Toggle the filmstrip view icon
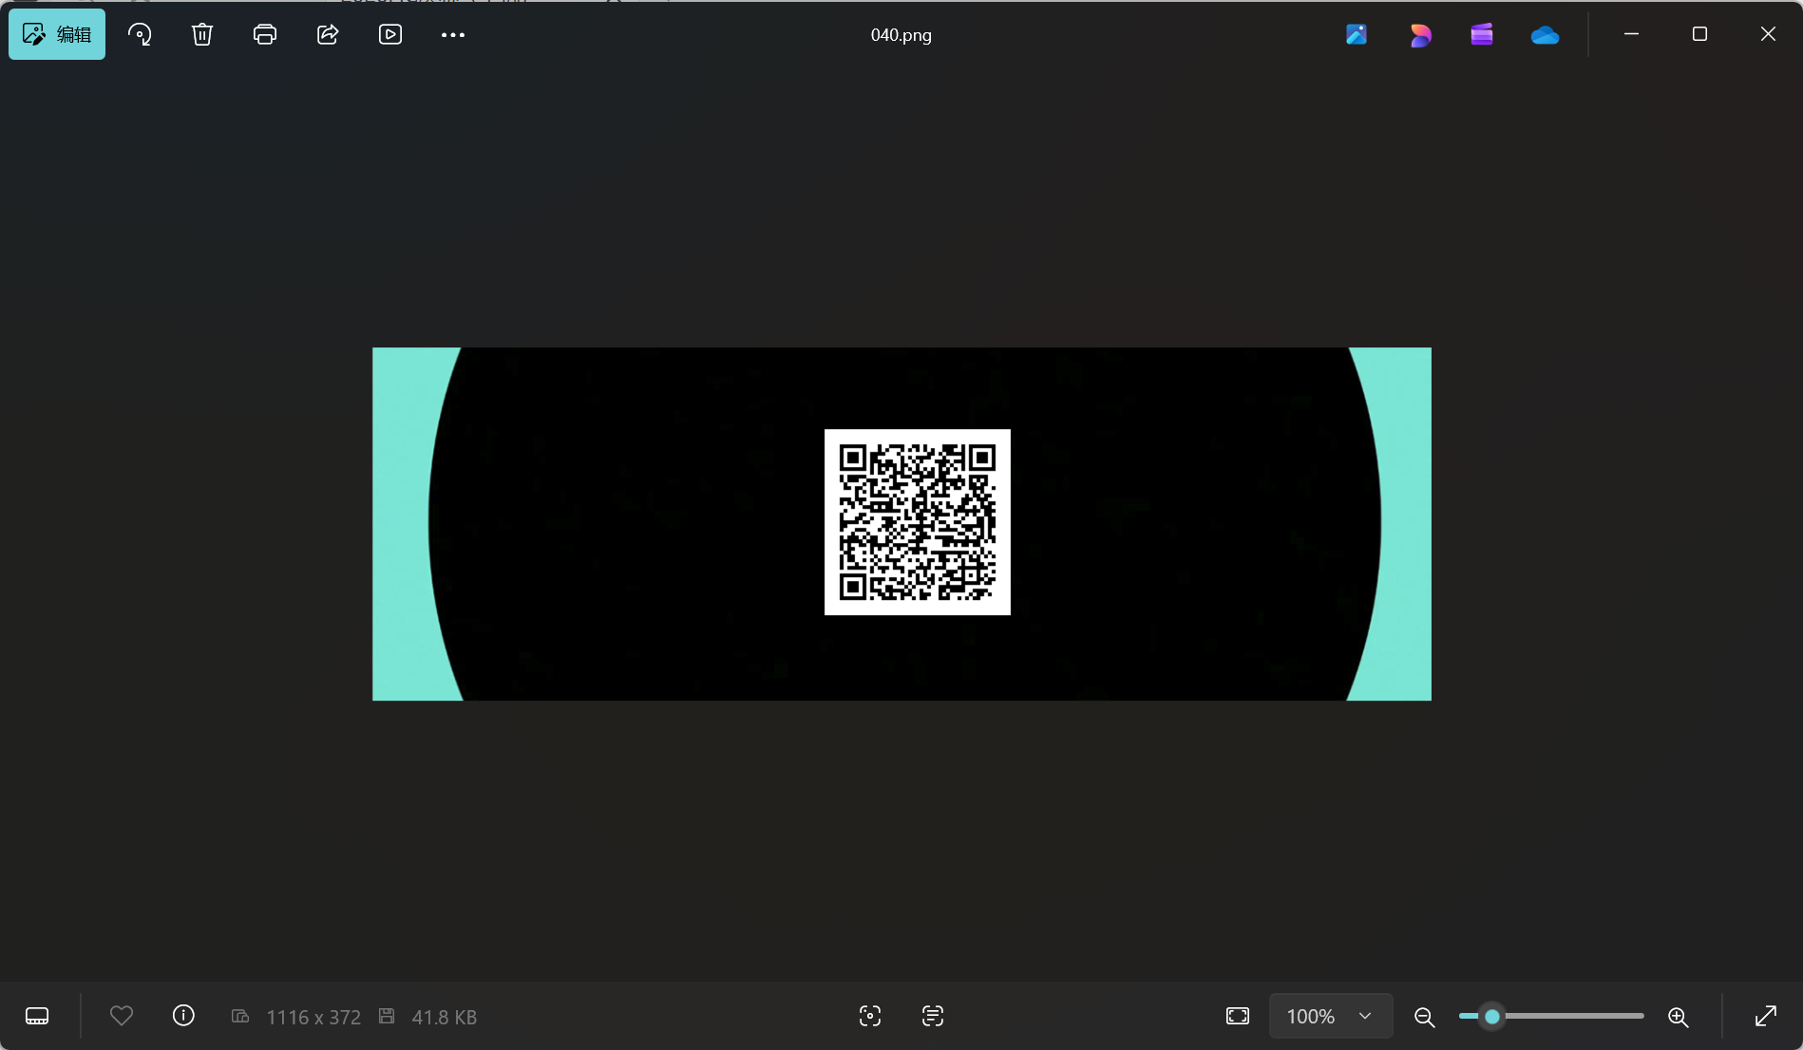Viewport: 1803px width, 1050px height. coord(37,1016)
